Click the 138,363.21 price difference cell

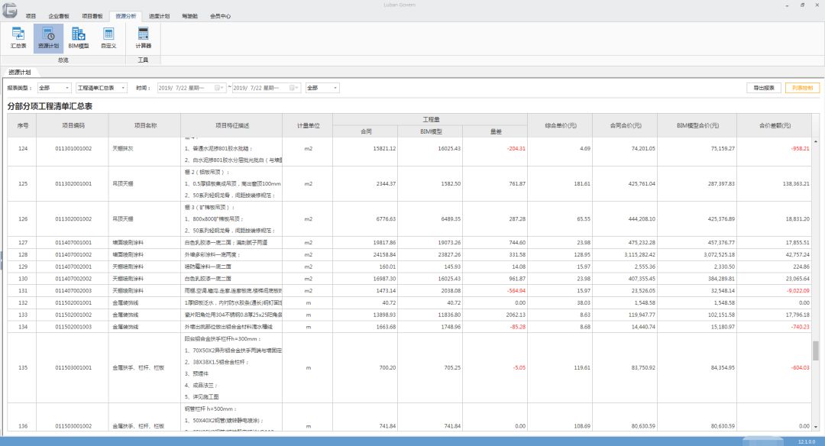click(775, 183)
